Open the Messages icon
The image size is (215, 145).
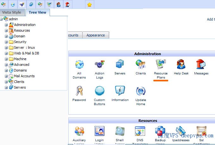click(201, 65)
